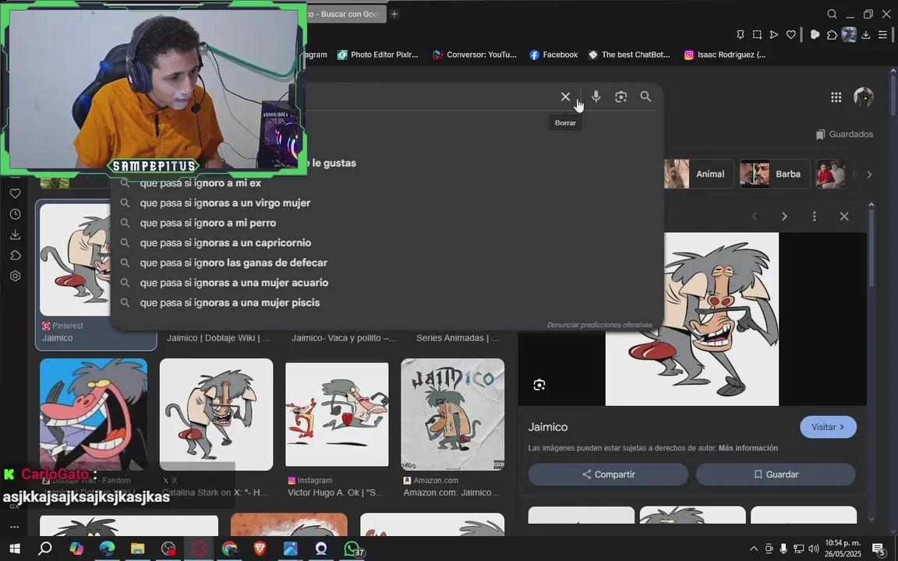Open the 'Más información' link
This screenshot has width=898, height=561.
coord(748,448)
